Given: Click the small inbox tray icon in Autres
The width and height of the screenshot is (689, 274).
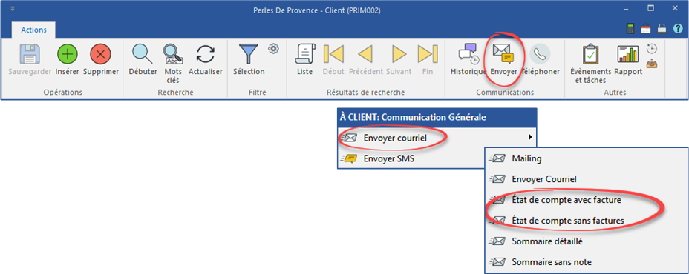Looking at the screenshot, I should [652, 64].
